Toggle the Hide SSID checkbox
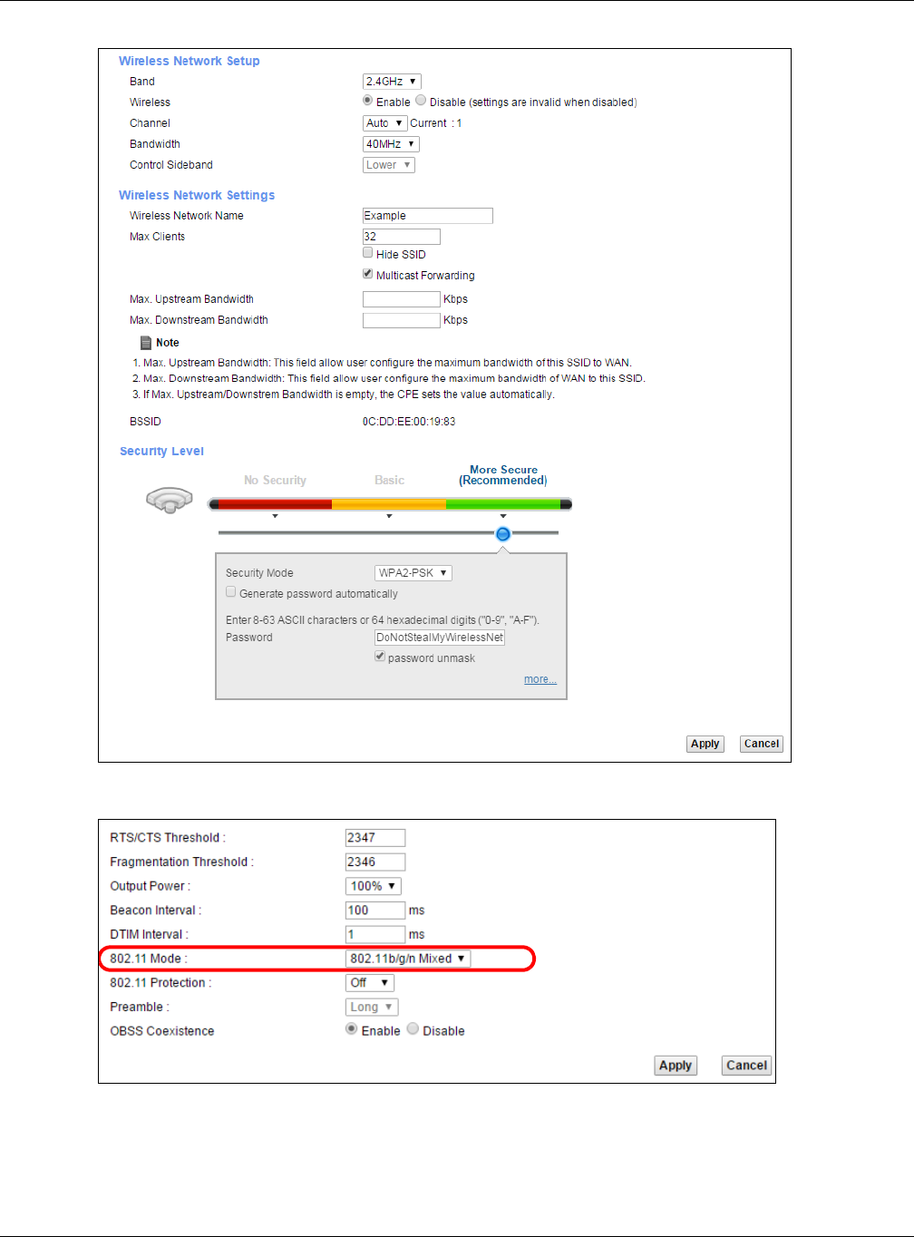The image size is (914, 1237). (x=368, y=253)
